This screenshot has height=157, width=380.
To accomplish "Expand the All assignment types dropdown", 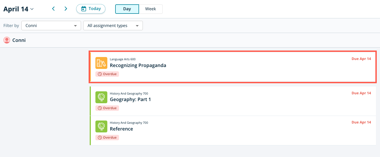I will (113, 26).
